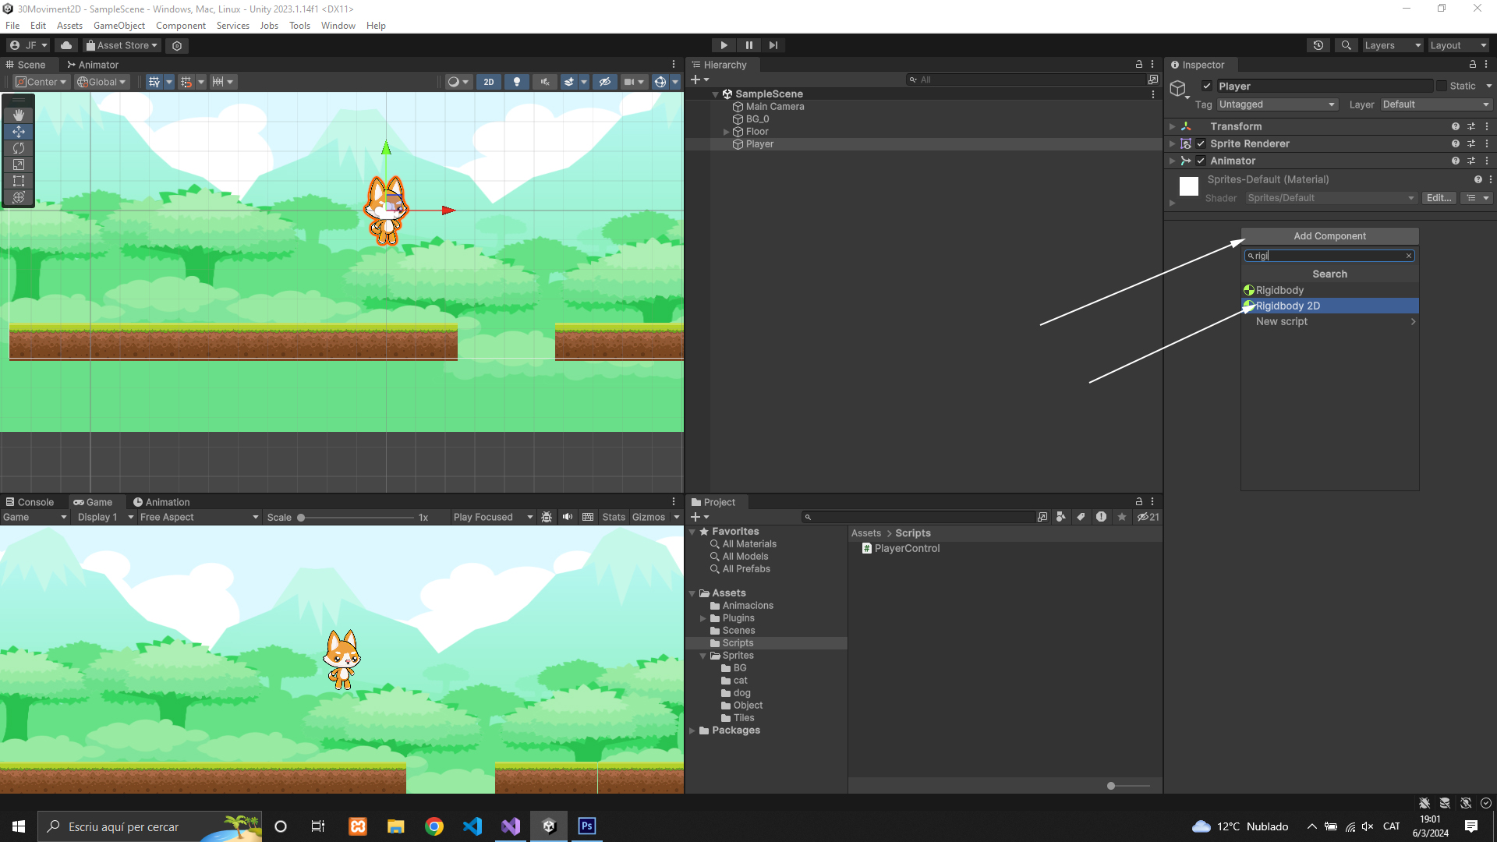Image resolution: width=1497 pixels, height=842 pixels.
Task: Choose Rigidbody 2D from search results
Action: [x=1287, y=306]
